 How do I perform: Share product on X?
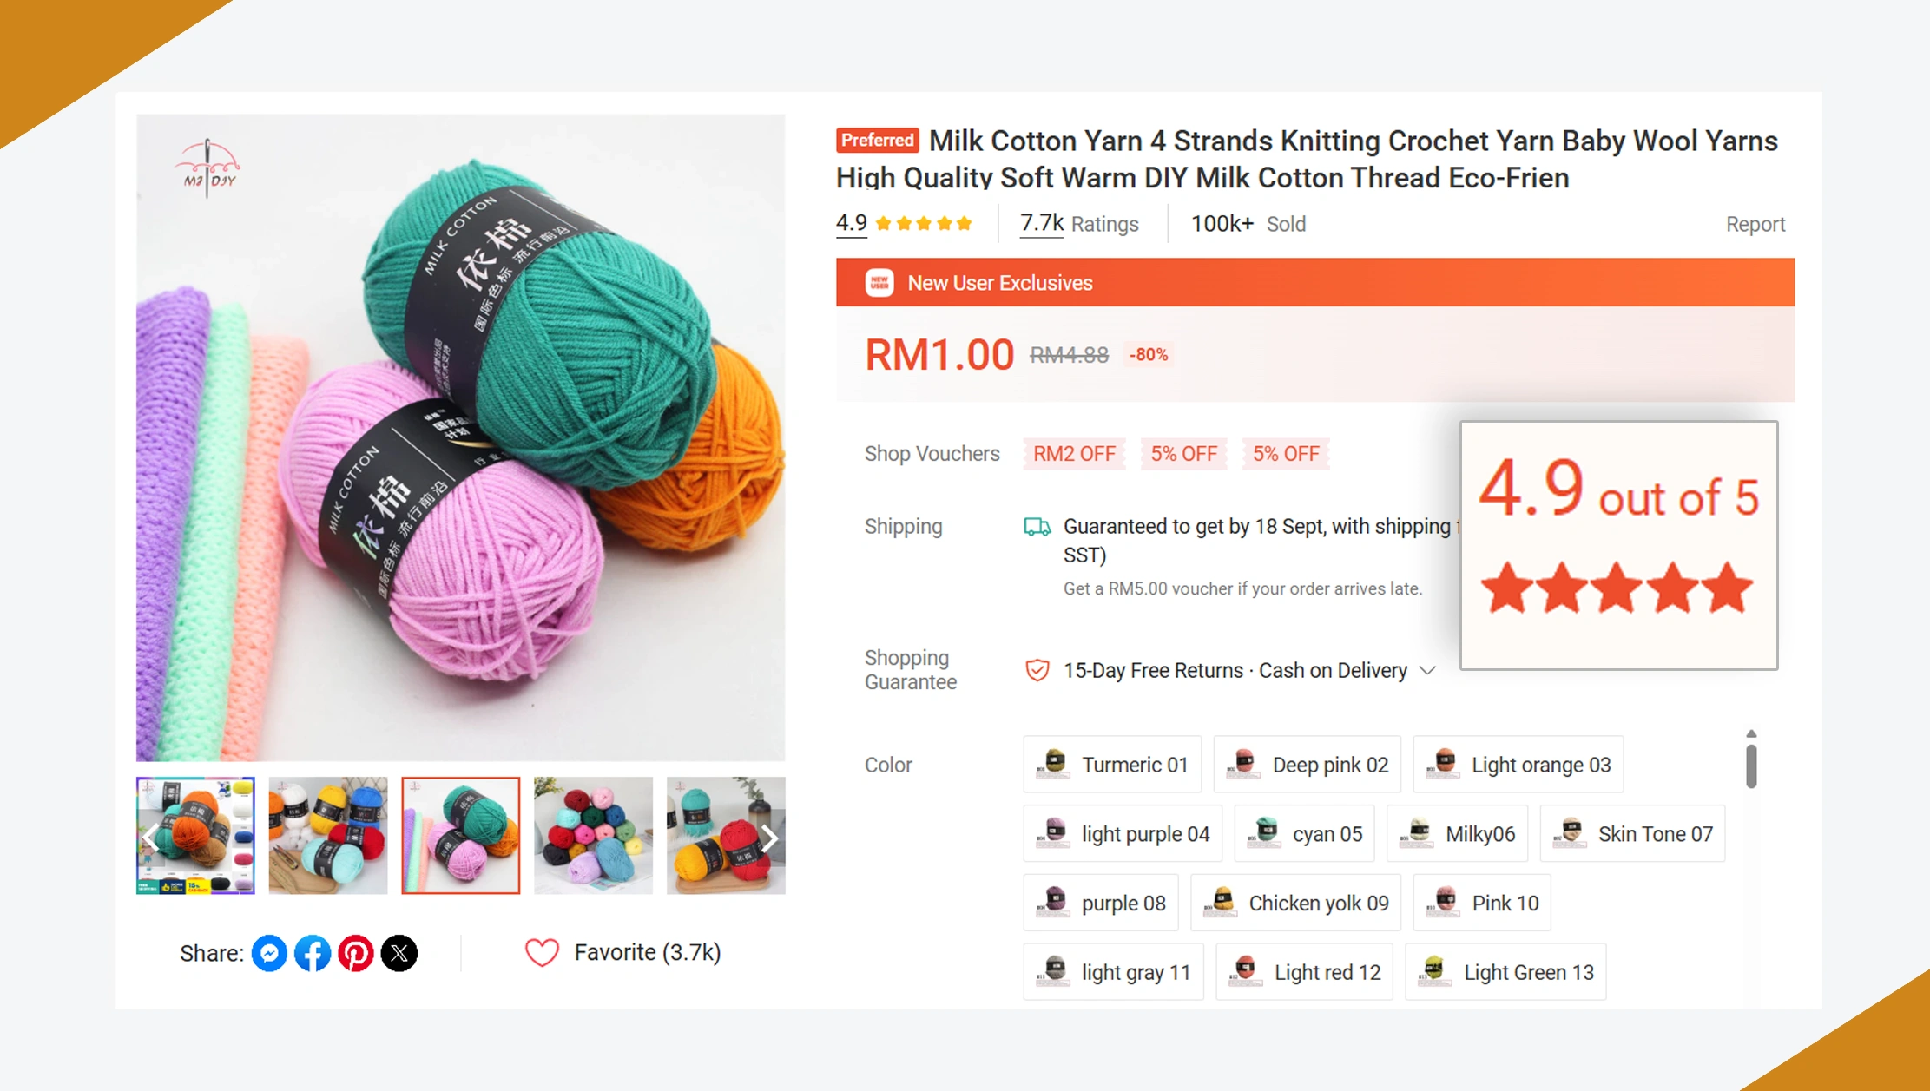[x=399, y=953]
